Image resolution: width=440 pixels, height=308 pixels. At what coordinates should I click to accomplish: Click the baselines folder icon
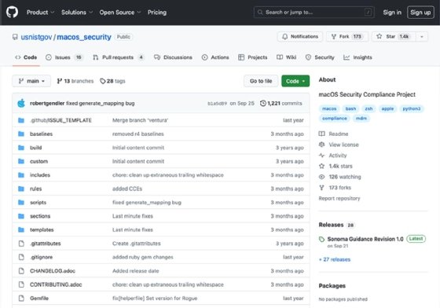pos(21,134)
